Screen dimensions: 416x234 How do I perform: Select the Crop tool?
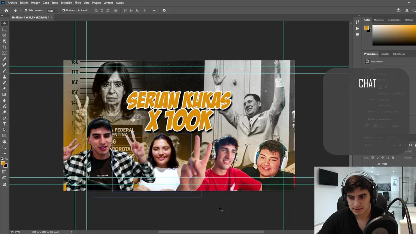pos(5,47)
